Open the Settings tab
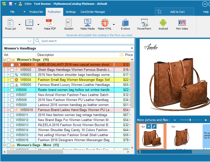The height and width of the screenshot is (162, 210). (71, 12)
